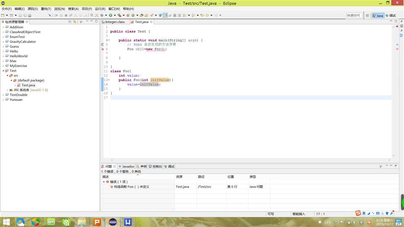Viewport: 404px width, 227px height.
Task: Click the error marker on line 6
Action: [x=103, y=49]
